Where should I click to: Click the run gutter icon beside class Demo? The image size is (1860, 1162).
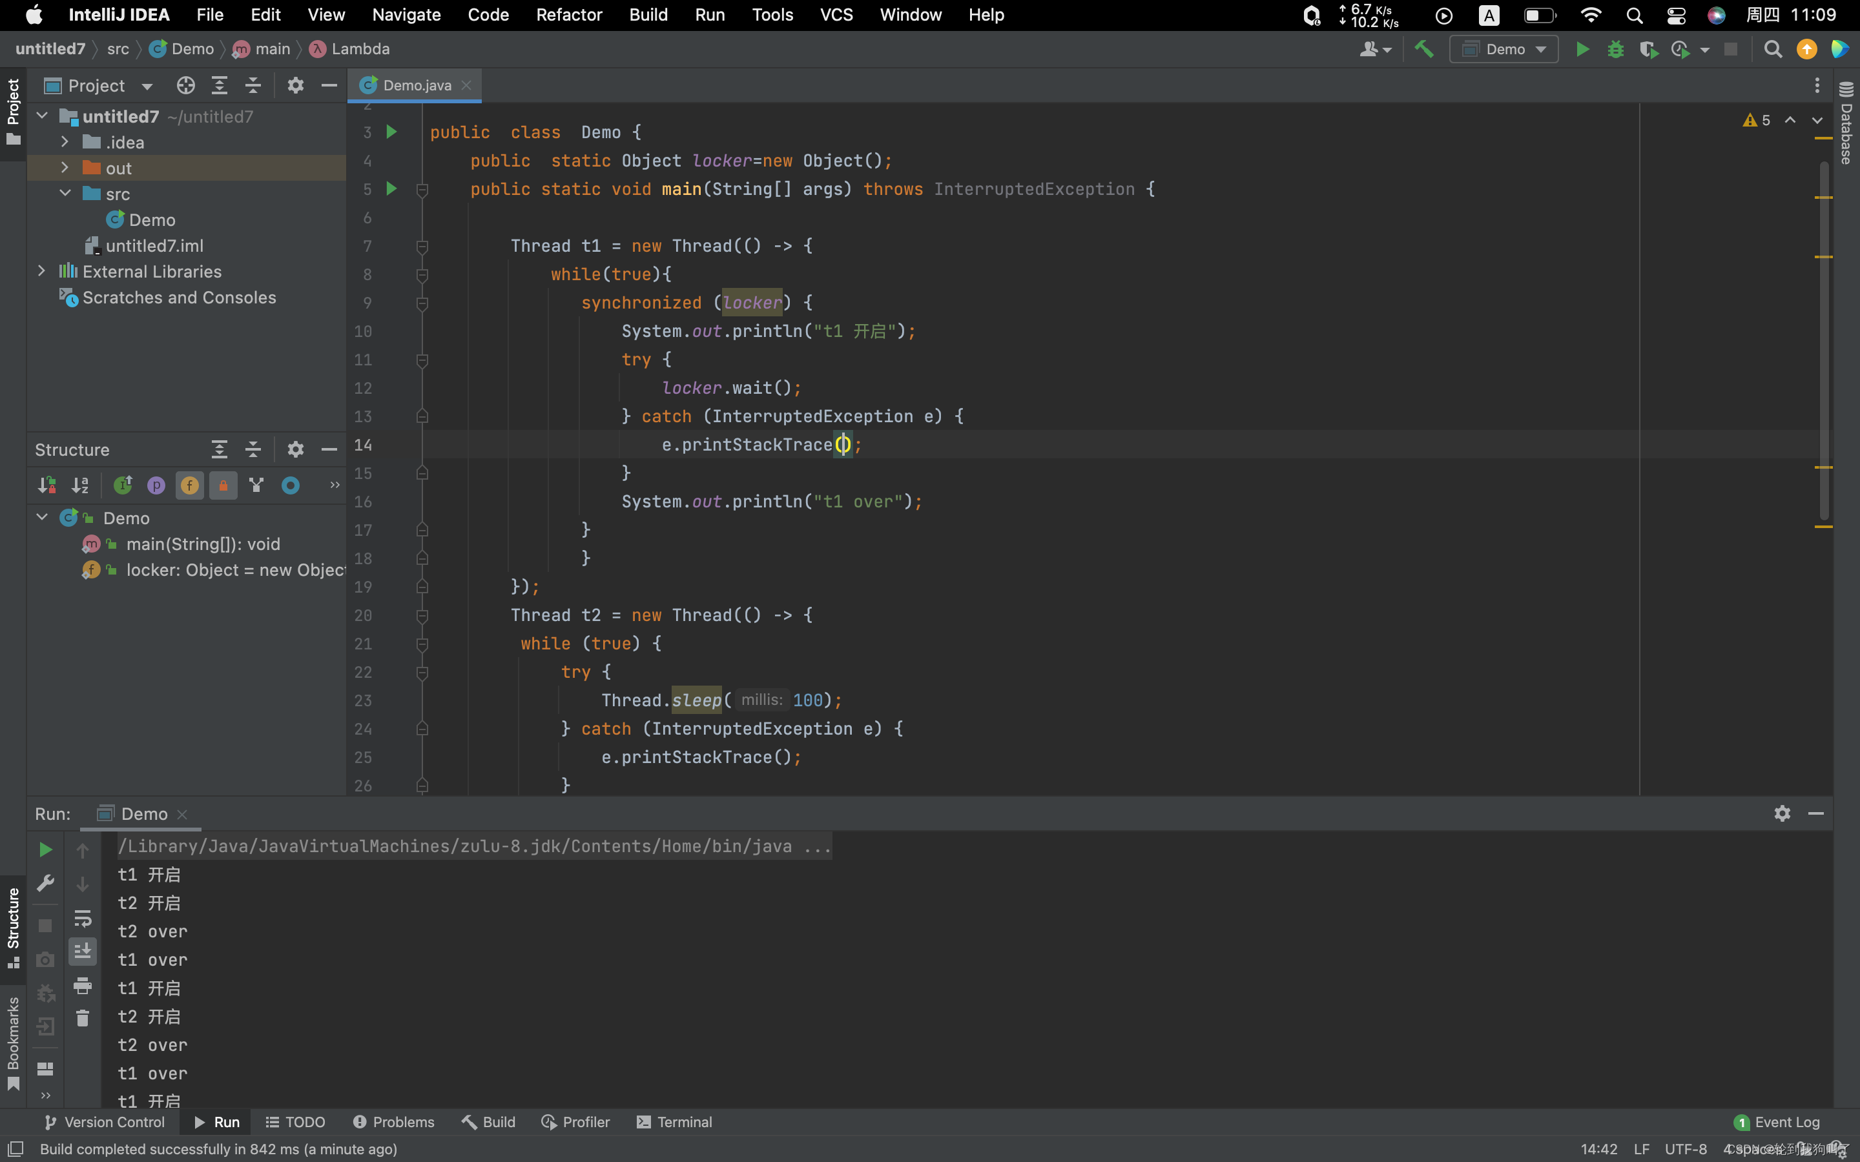[391, 132]
